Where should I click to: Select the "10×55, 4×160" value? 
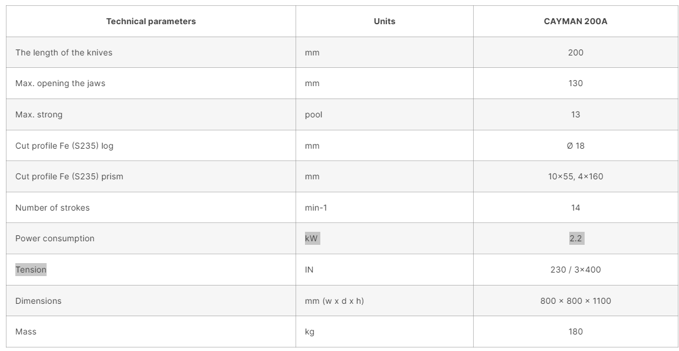pos(575,176)
